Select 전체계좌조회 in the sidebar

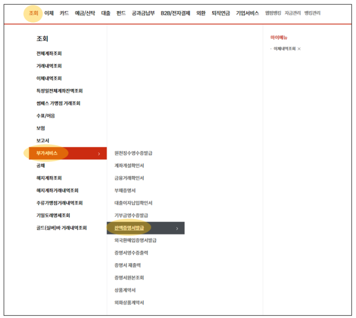[x=49, y=53]
